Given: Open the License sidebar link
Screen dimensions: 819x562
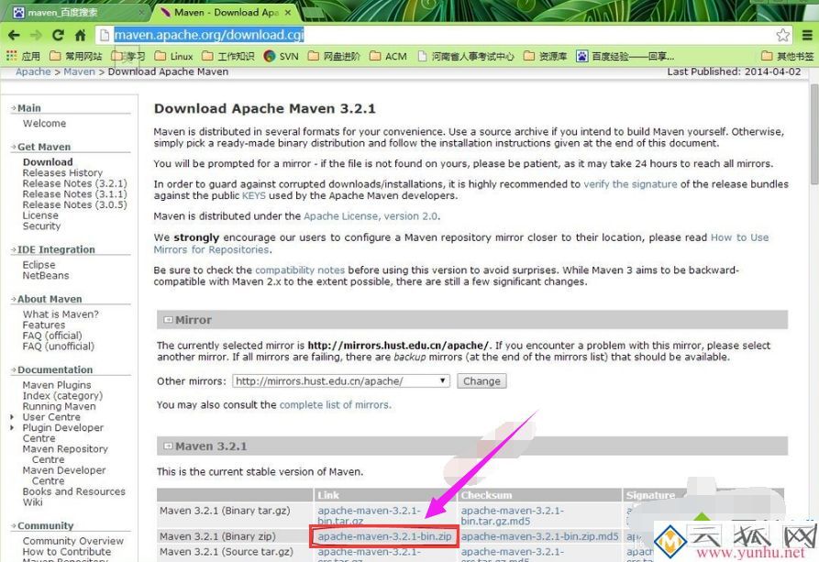Looking at the screenshot, I should coord(40,215).
